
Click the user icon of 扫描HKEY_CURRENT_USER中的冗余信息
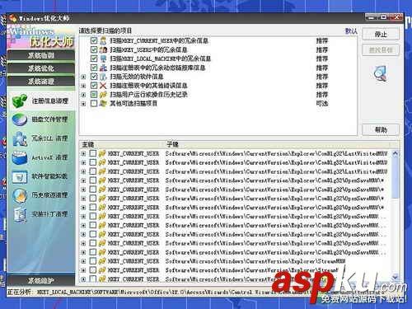(103, 40)
